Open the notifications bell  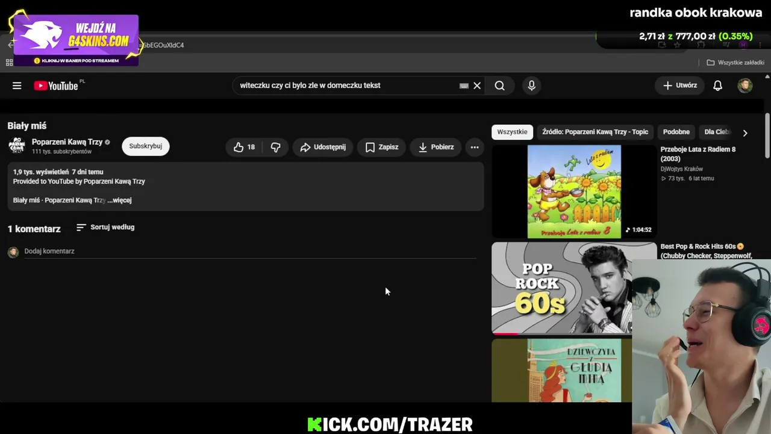pyautogui.click(x=717, y=86)
